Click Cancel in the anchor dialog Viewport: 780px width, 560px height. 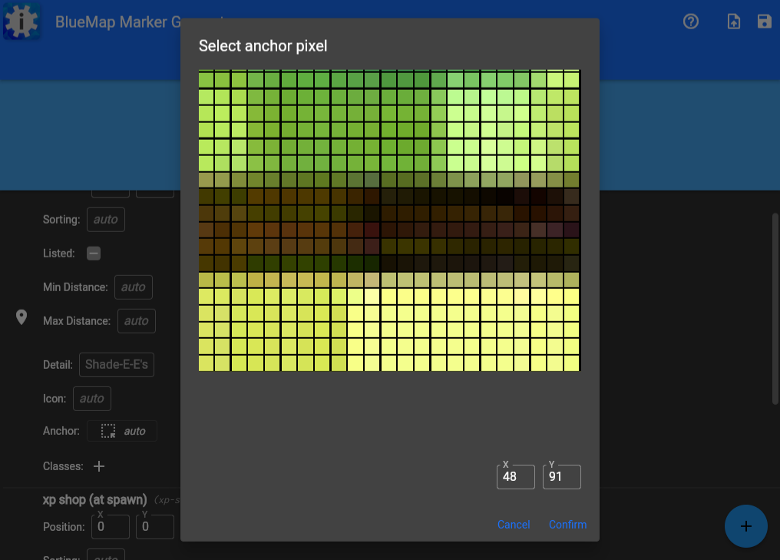[513, 525]
